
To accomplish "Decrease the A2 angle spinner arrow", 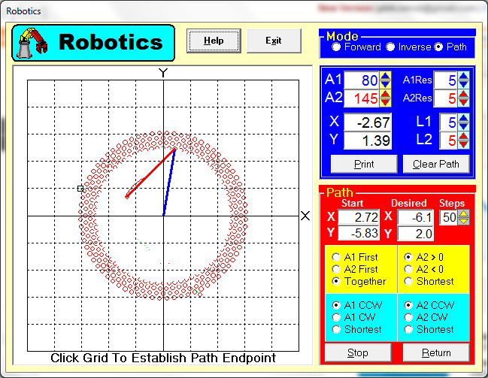I will [x=385, y=102].
